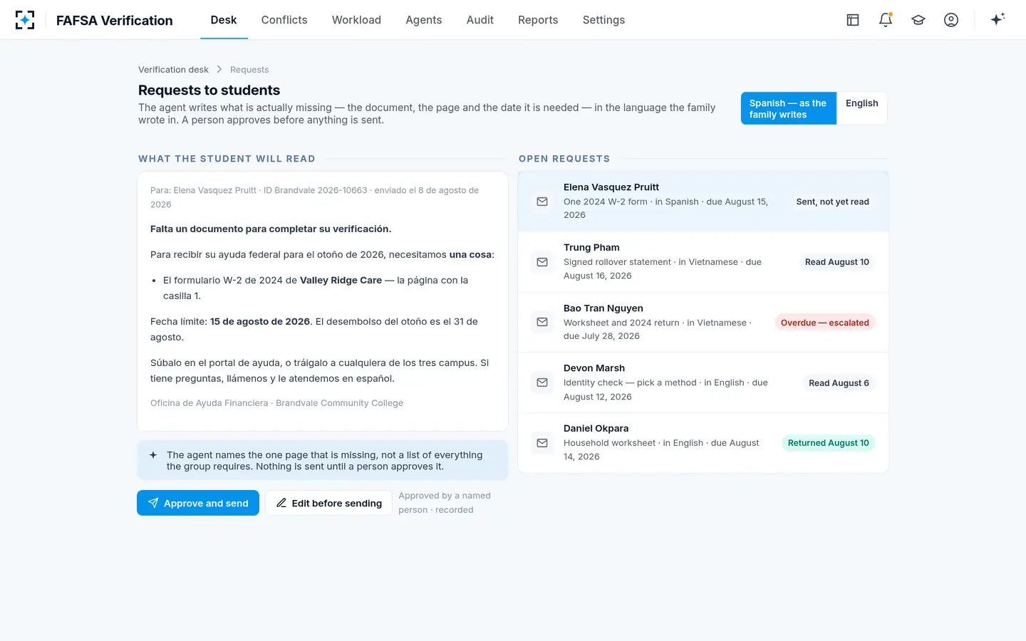Select Spanish — as the family writes
This screenshot has height=641, width=1026.
(x=789, y=108)
